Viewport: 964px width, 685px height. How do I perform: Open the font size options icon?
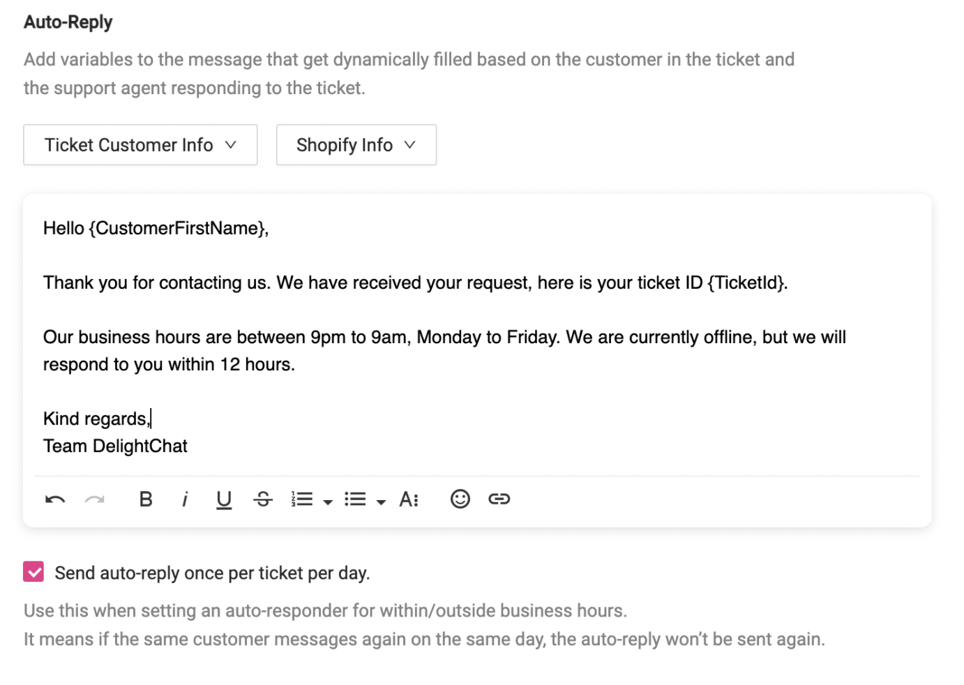[409, 499]
